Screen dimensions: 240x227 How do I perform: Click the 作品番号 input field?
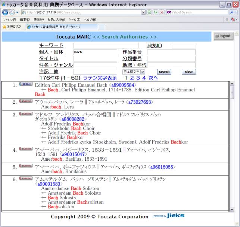[171, 52]
